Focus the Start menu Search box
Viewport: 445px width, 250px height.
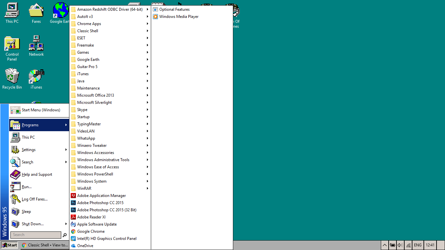(x=36, y=235)
